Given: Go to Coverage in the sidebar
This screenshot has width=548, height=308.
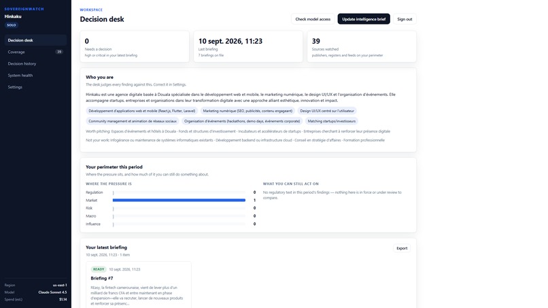Looking at the screenshot, I should coord(35,52).
